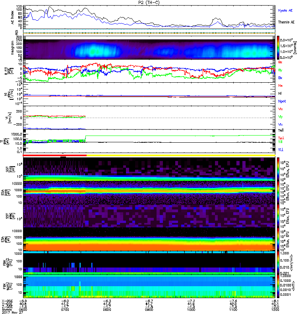Click the 1200 time tick label
This screenshot has width=298, height=318.
(x=275, y=310)
